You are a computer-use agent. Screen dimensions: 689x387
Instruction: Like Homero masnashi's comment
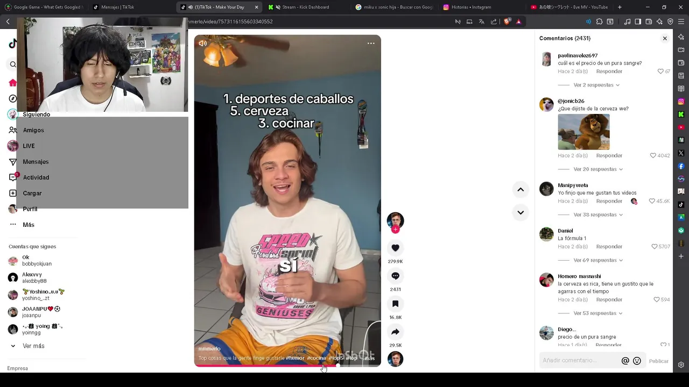click(657, 299)
